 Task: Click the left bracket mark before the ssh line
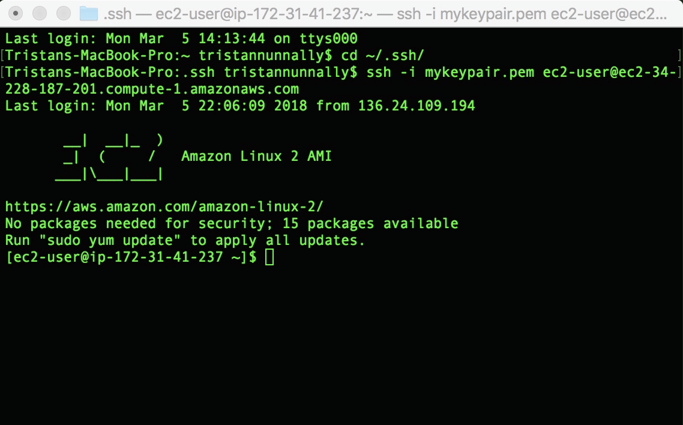click(x=2, y=72)
